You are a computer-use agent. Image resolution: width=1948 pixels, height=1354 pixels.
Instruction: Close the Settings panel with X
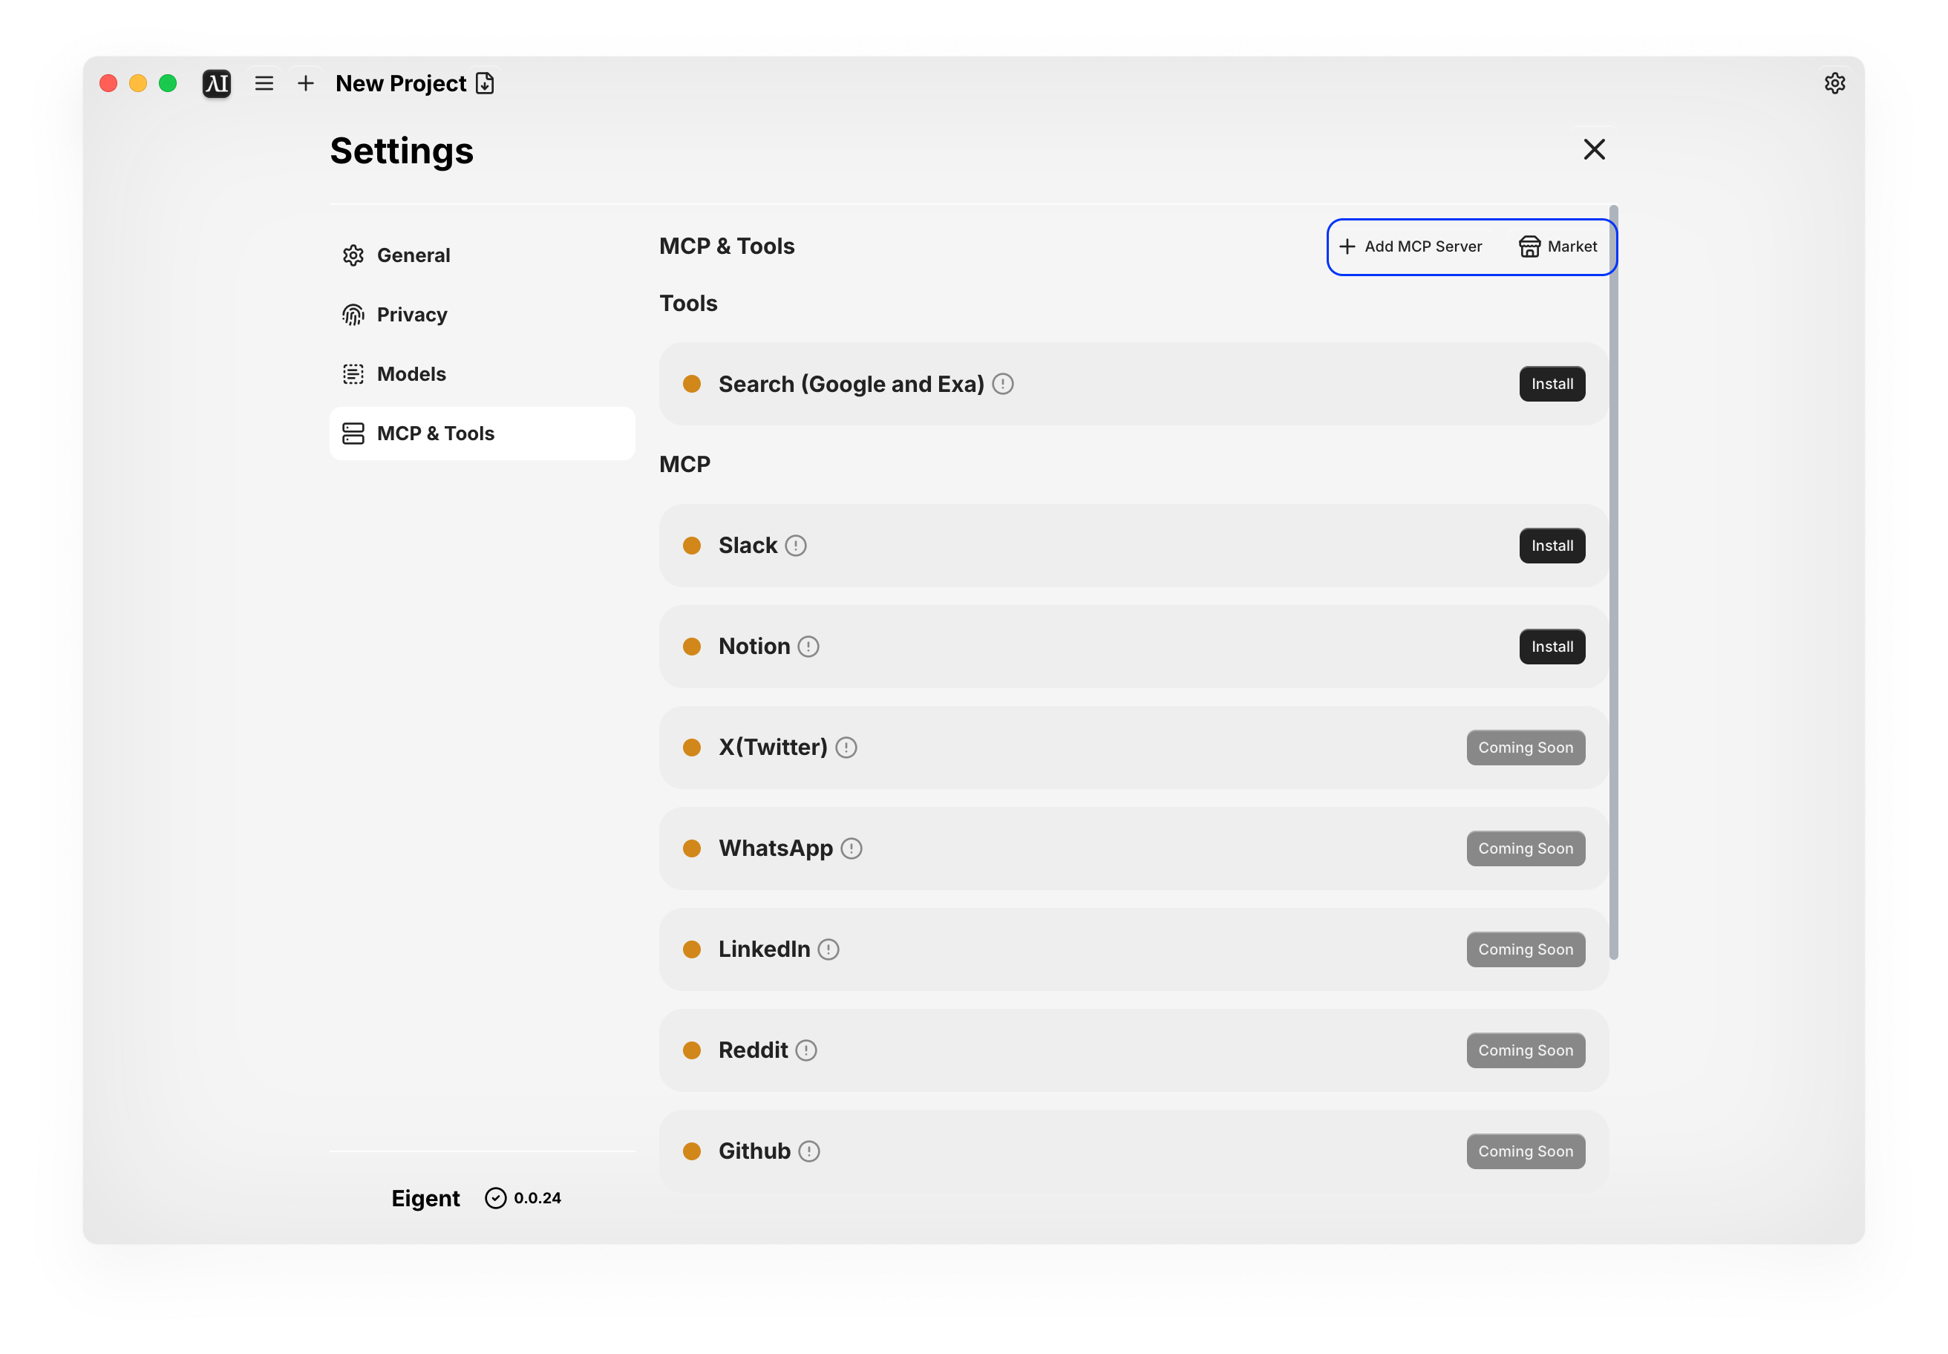point(1594,149)
